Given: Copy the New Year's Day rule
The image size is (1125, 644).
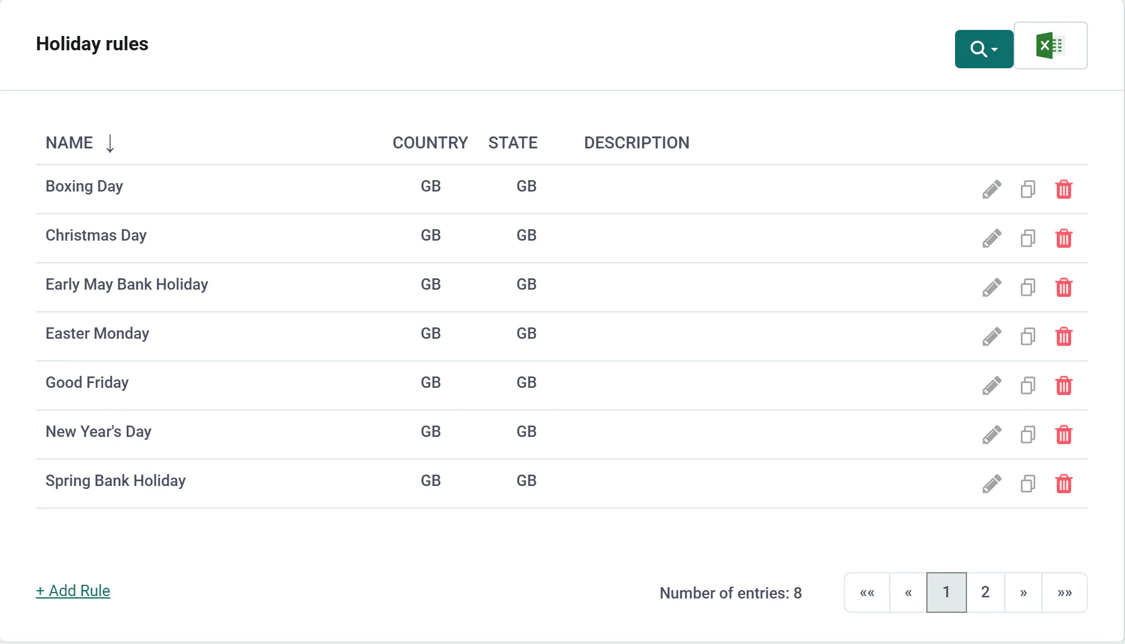Looking at the screenshot, I should (1028, 435).
